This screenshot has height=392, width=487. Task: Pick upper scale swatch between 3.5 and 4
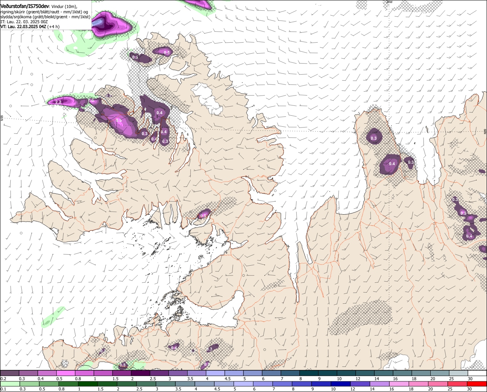[x=197, y=373]
